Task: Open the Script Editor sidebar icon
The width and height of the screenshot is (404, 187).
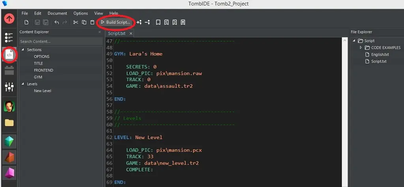Action: 9,55
